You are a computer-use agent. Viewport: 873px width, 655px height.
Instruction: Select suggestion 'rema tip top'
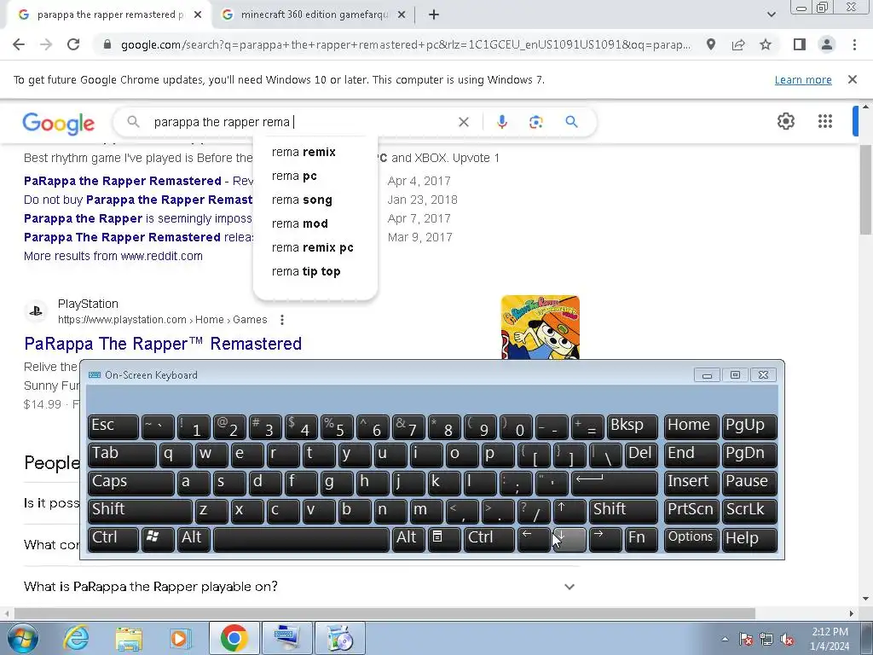[x=306, y=272]
